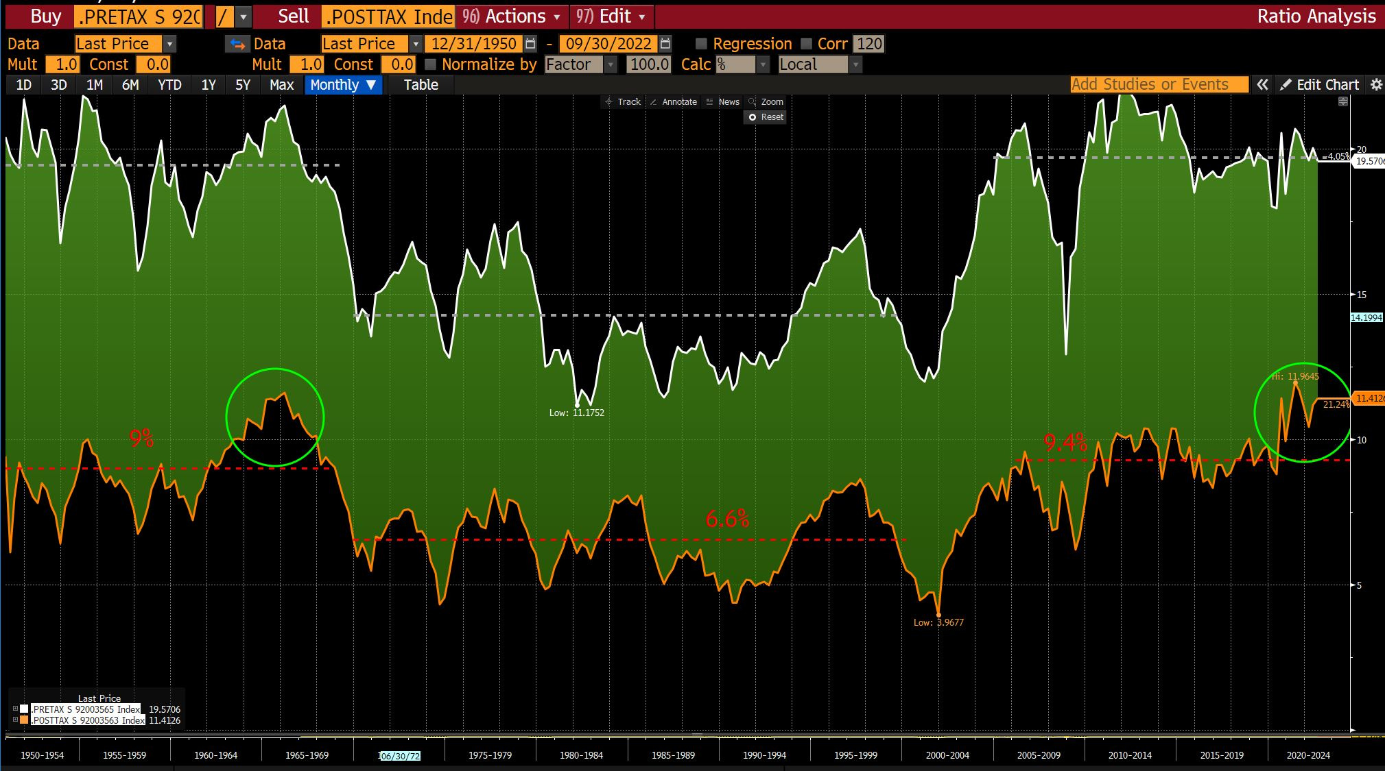
Task: Select the 1D range tab
Action: pos(23,84)
